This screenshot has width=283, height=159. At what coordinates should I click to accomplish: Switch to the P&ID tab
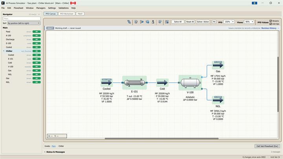click(80, 14)
